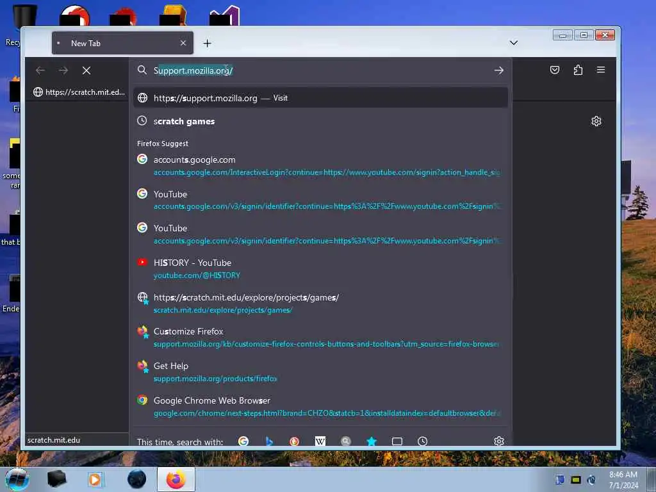Click the back navigation arrow
This screenshot has width=656, height=492.
(40, 70)
